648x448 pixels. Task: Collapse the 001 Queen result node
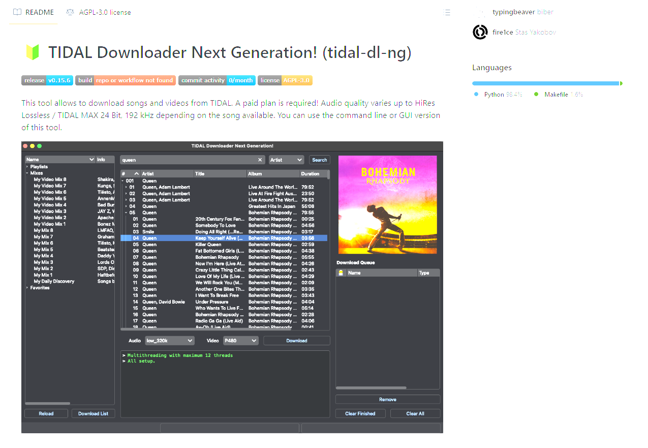[x=122, y=181]
